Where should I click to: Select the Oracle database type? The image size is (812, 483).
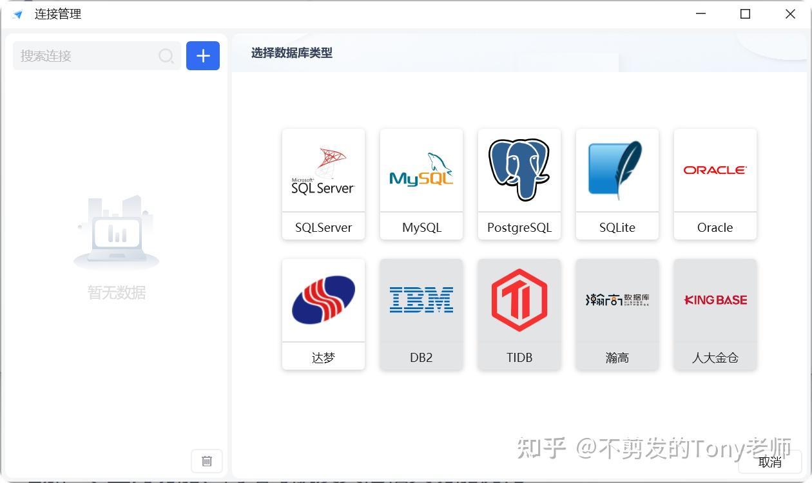(x=715, y=185)
